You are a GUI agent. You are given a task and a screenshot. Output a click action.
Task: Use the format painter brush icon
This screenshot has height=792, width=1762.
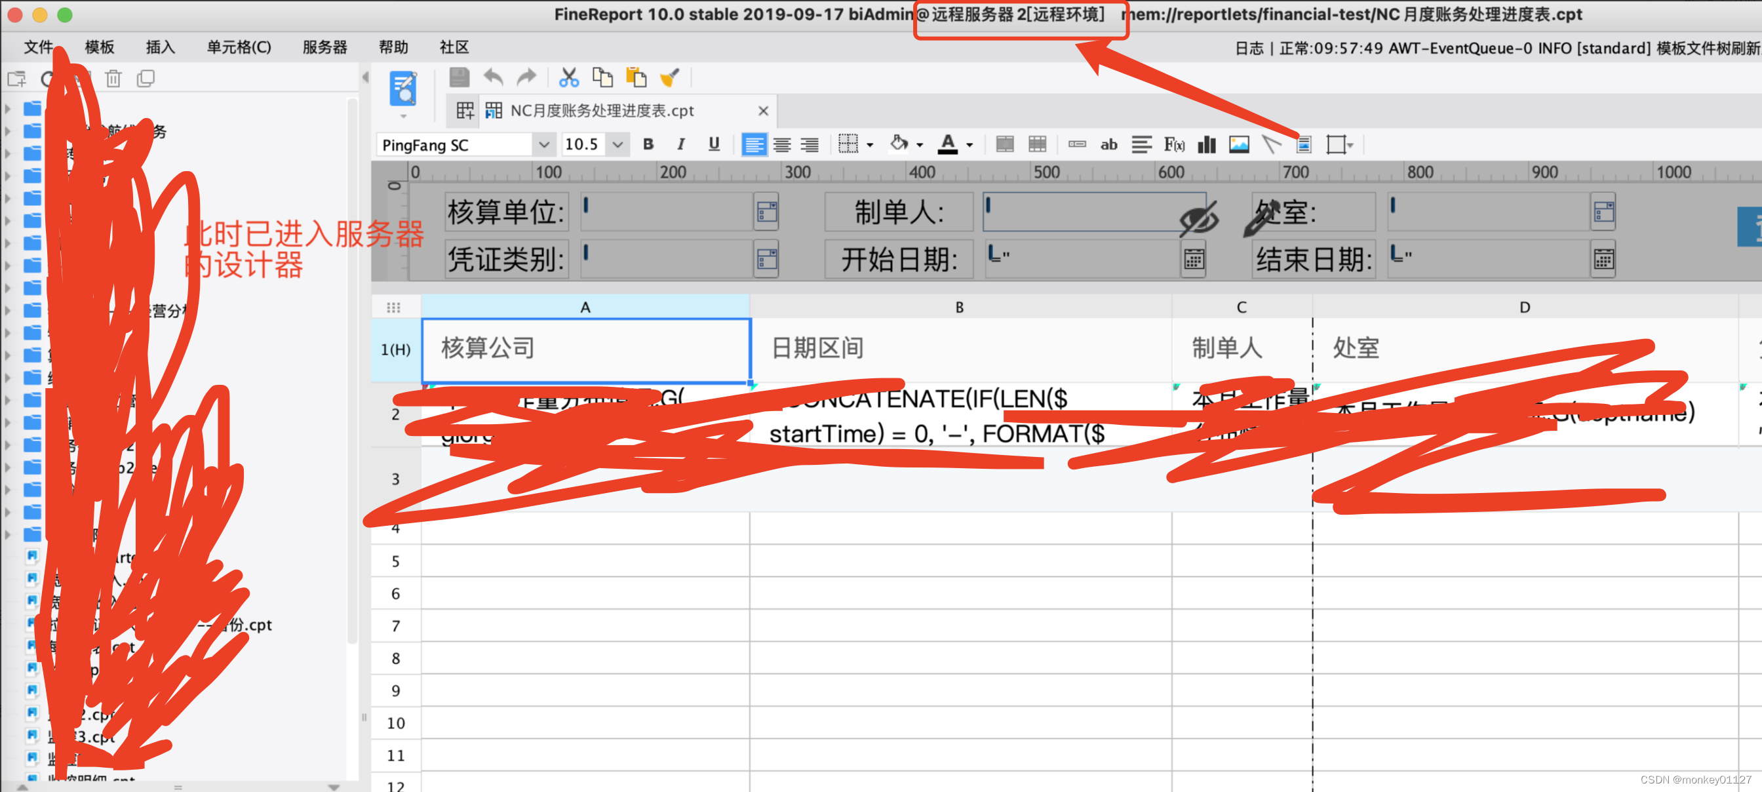point(670,77)
